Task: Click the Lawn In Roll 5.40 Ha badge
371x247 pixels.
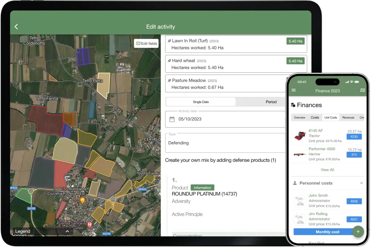Action: [295, 41]
